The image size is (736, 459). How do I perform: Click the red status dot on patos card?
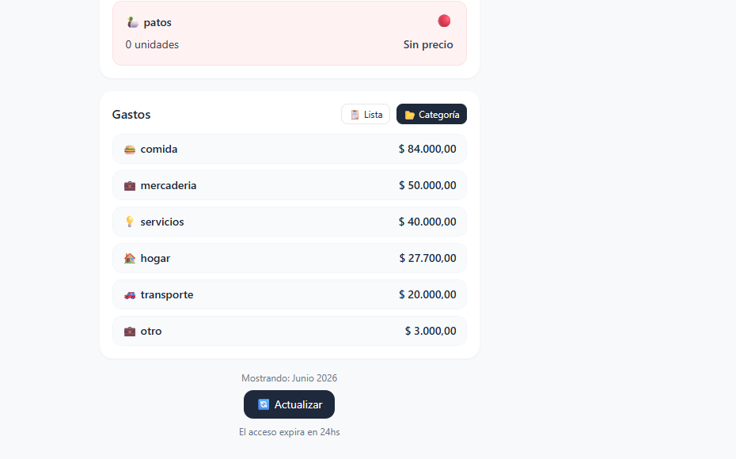tap(444, 21)
